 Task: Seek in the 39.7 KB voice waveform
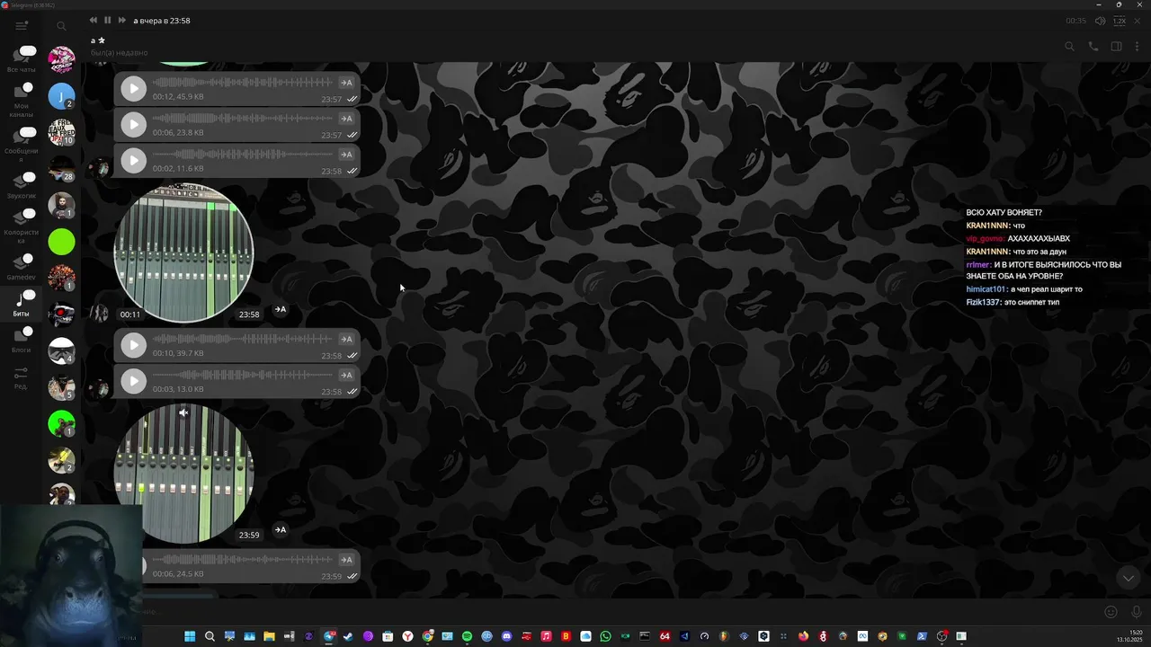click(x=243, y=340)
